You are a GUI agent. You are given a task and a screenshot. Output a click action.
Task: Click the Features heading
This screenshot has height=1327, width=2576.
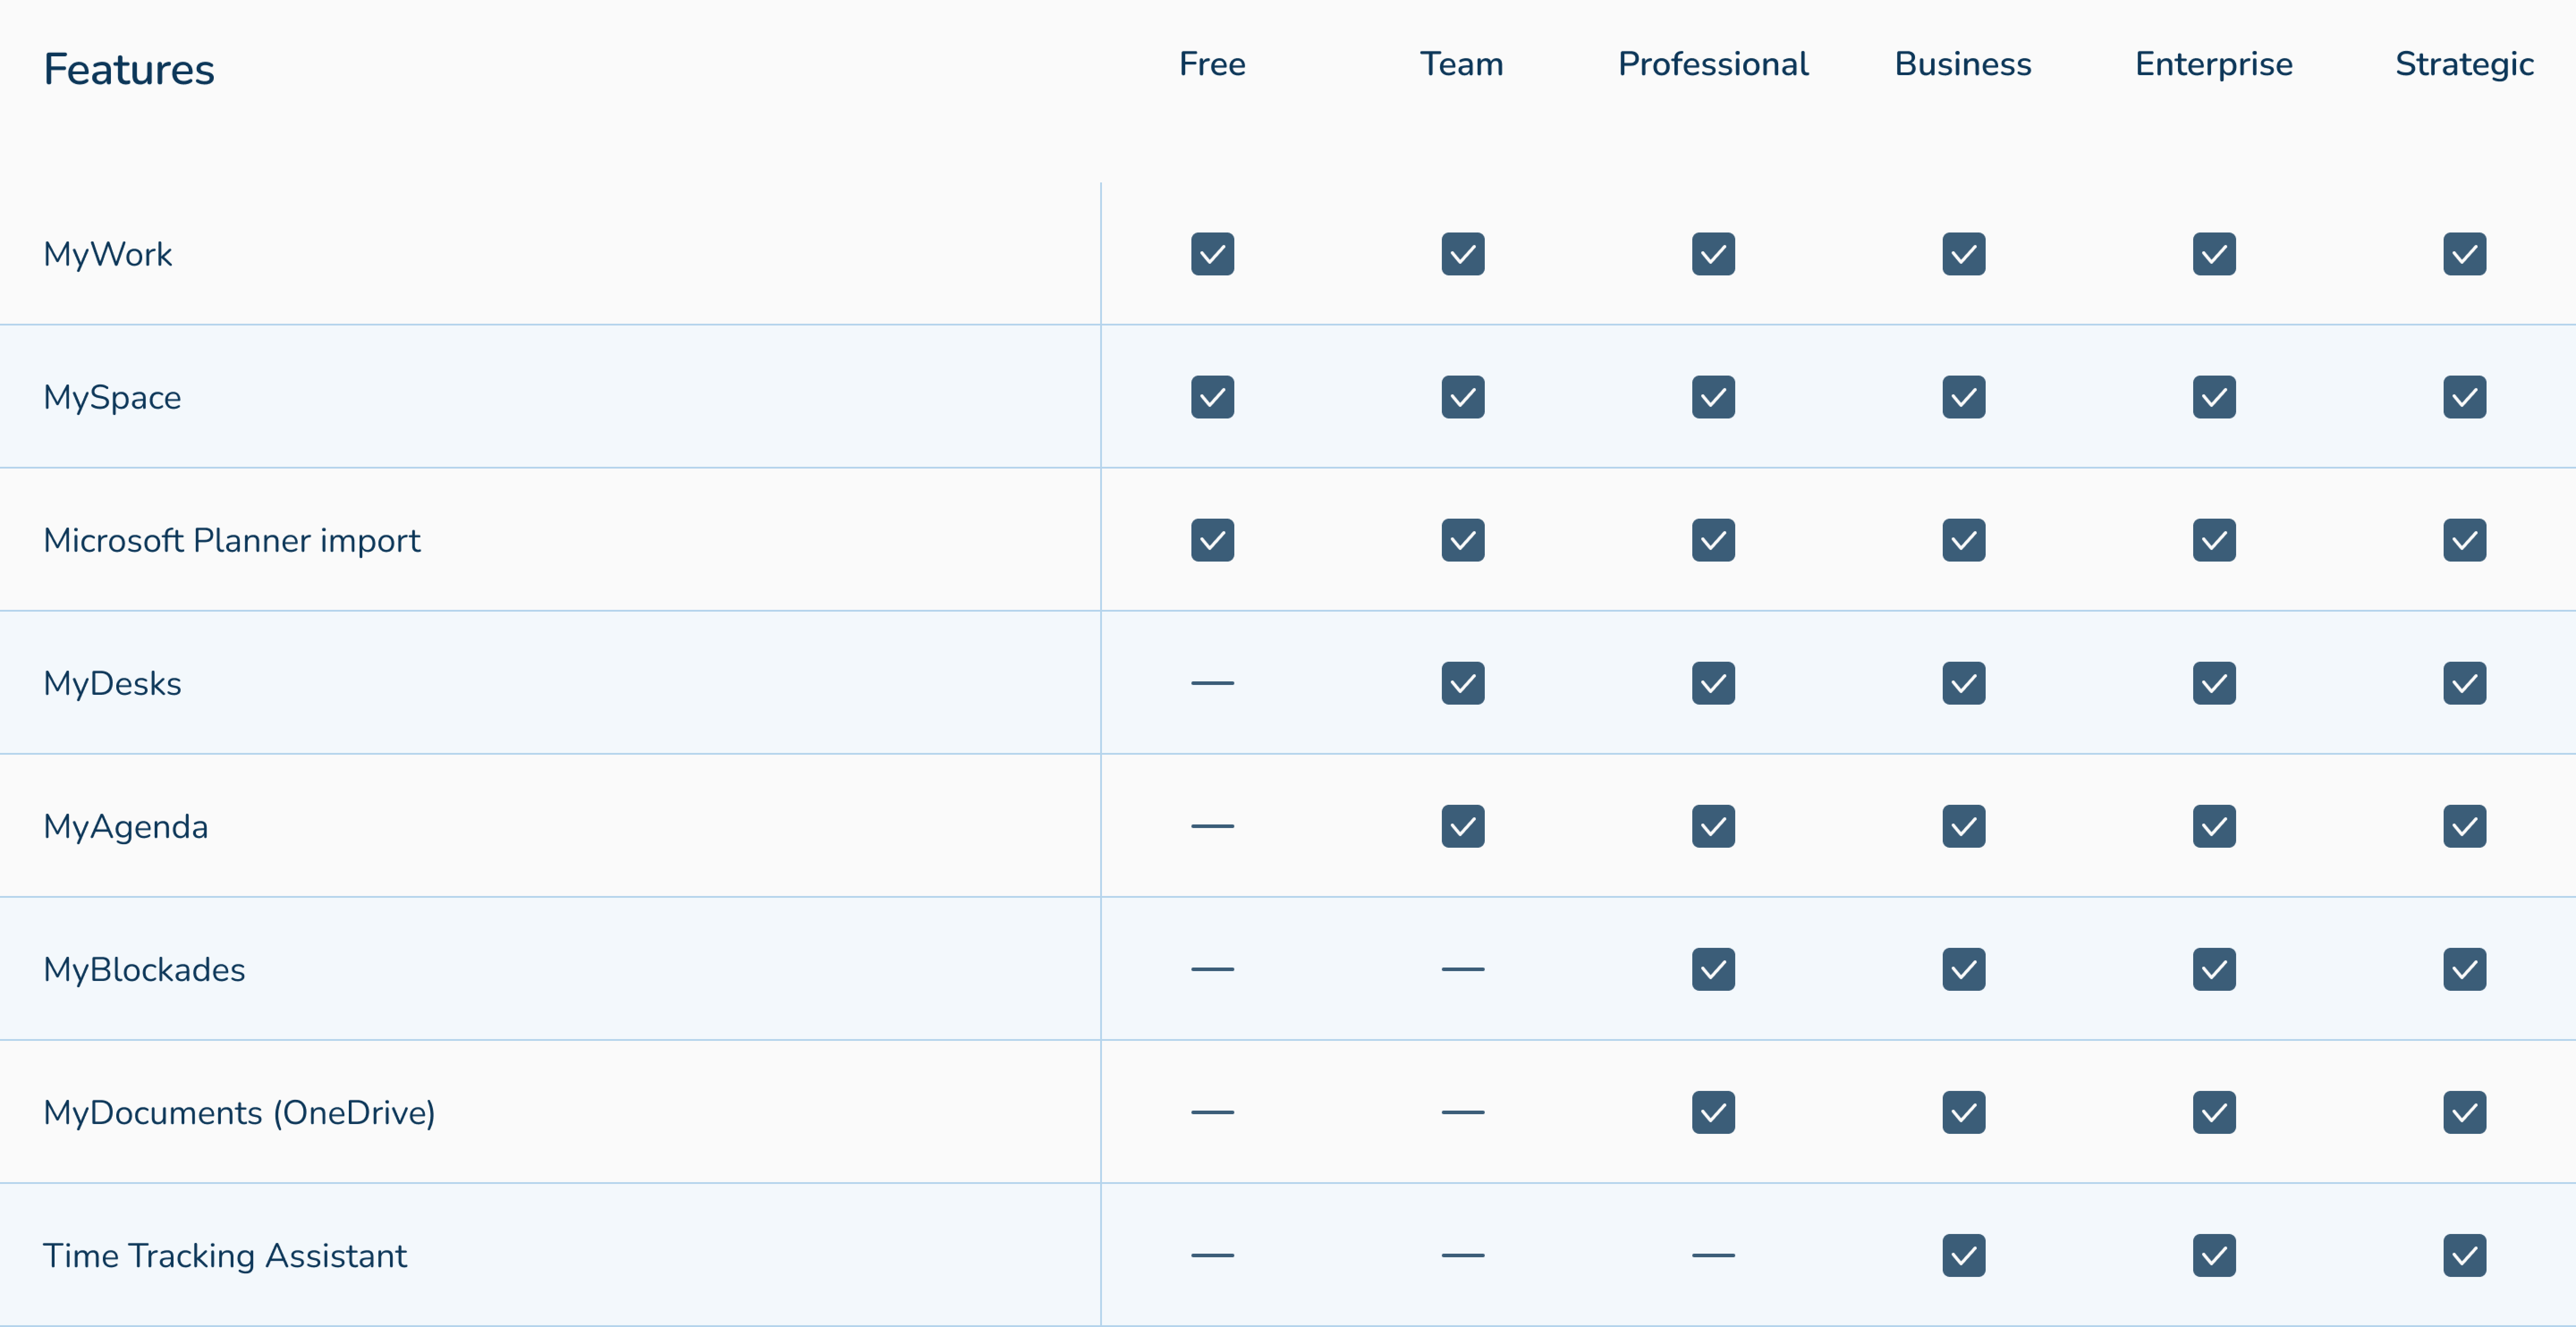tap(129, 69)
